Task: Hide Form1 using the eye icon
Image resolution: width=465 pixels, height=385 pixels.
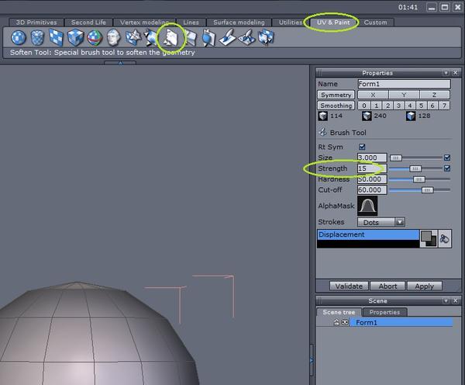Action: (345, 322)
